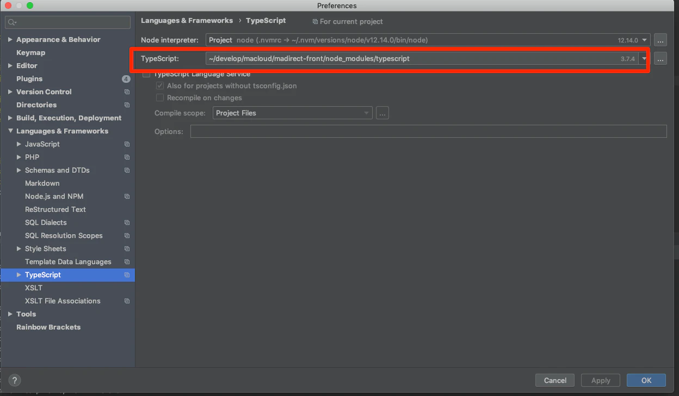This screenshot has width=679, height=396.
Task: Click ellipsis button beside Compile scope
Action: (x=382, y=113)
